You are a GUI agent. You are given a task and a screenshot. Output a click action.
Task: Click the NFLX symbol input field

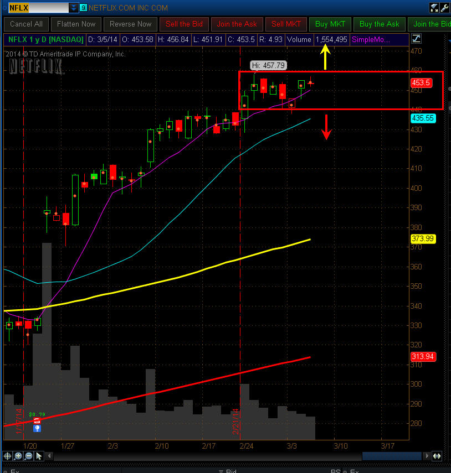point(38,8)
